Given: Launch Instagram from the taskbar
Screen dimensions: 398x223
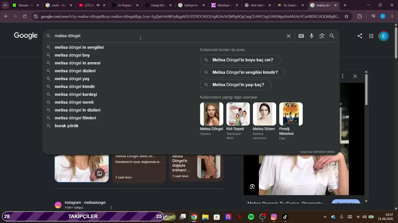Looking at the screenshot, I should 274,217.
